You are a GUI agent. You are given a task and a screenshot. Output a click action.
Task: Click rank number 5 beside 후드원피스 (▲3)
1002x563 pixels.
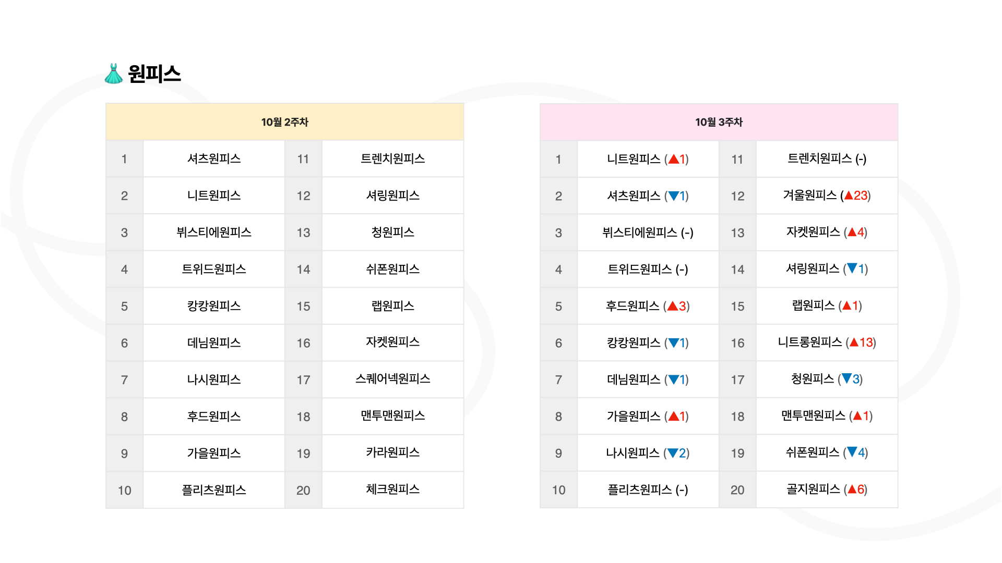(558, 307)
